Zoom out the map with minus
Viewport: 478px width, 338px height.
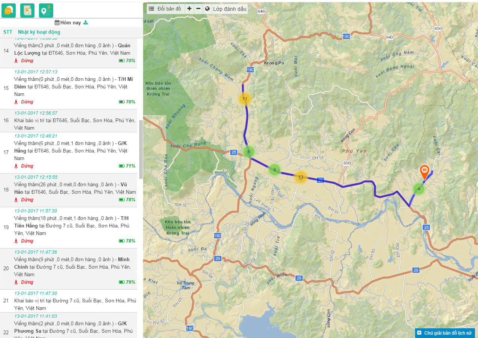click(199, 9)
